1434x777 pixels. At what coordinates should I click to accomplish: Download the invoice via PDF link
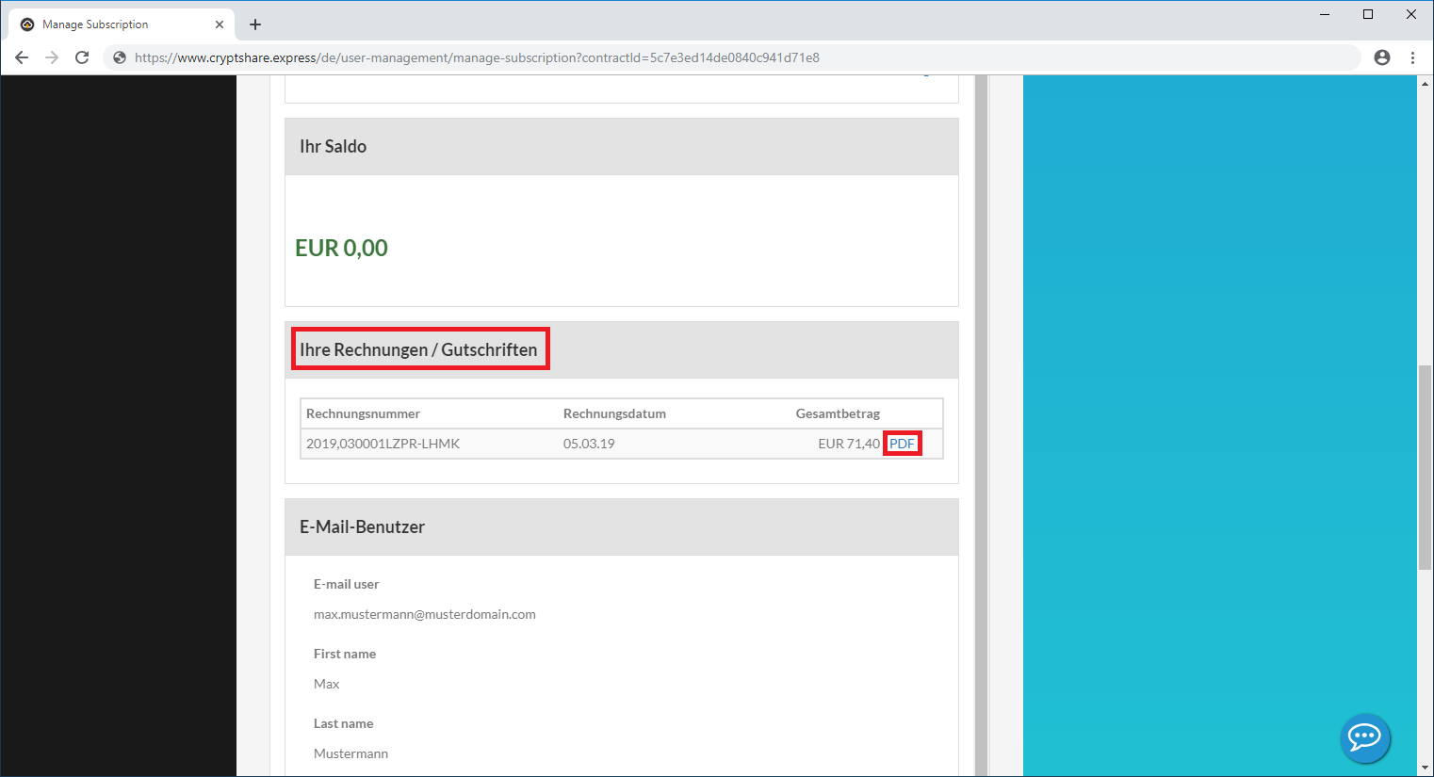(902, 444)
